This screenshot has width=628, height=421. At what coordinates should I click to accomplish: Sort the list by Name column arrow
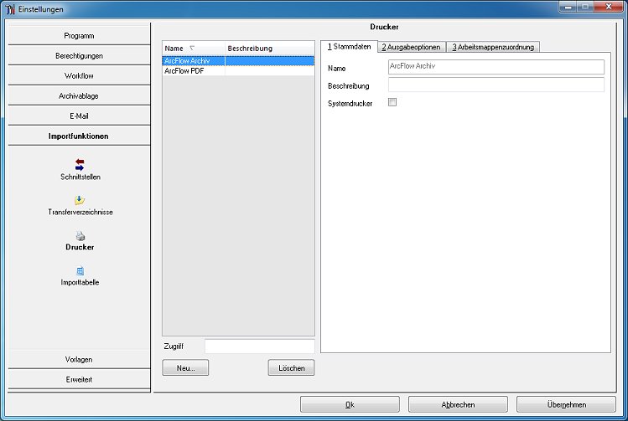193,48
